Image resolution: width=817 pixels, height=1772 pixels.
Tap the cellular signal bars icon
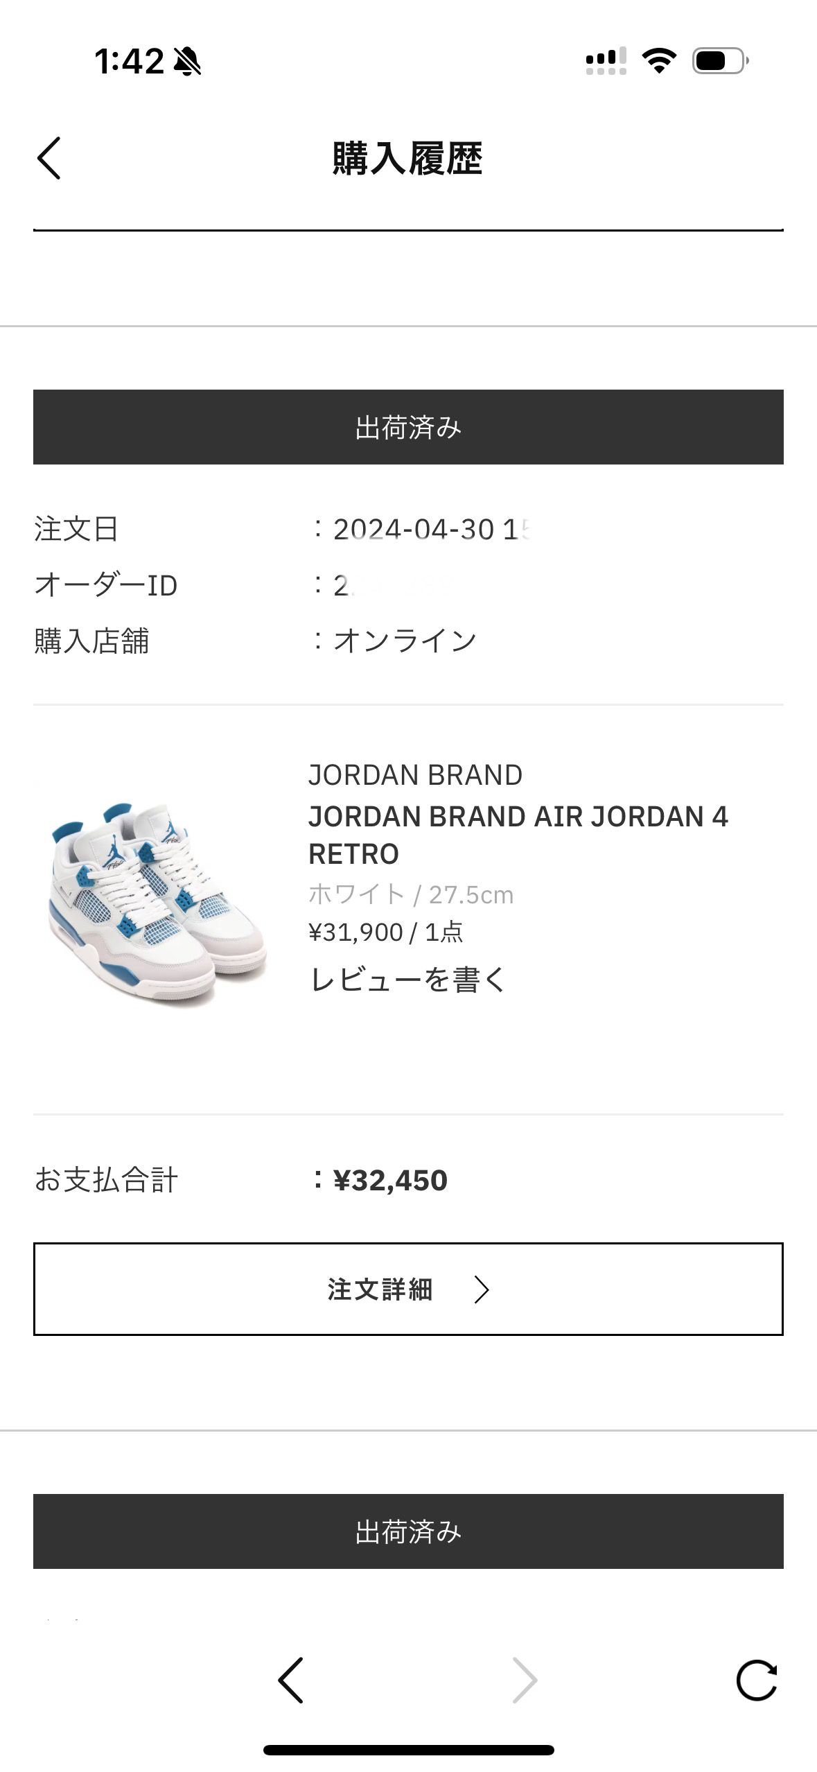pos(606,61)
